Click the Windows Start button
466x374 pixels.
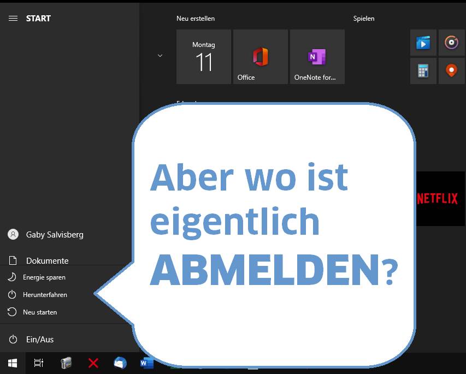coord(13,363)
